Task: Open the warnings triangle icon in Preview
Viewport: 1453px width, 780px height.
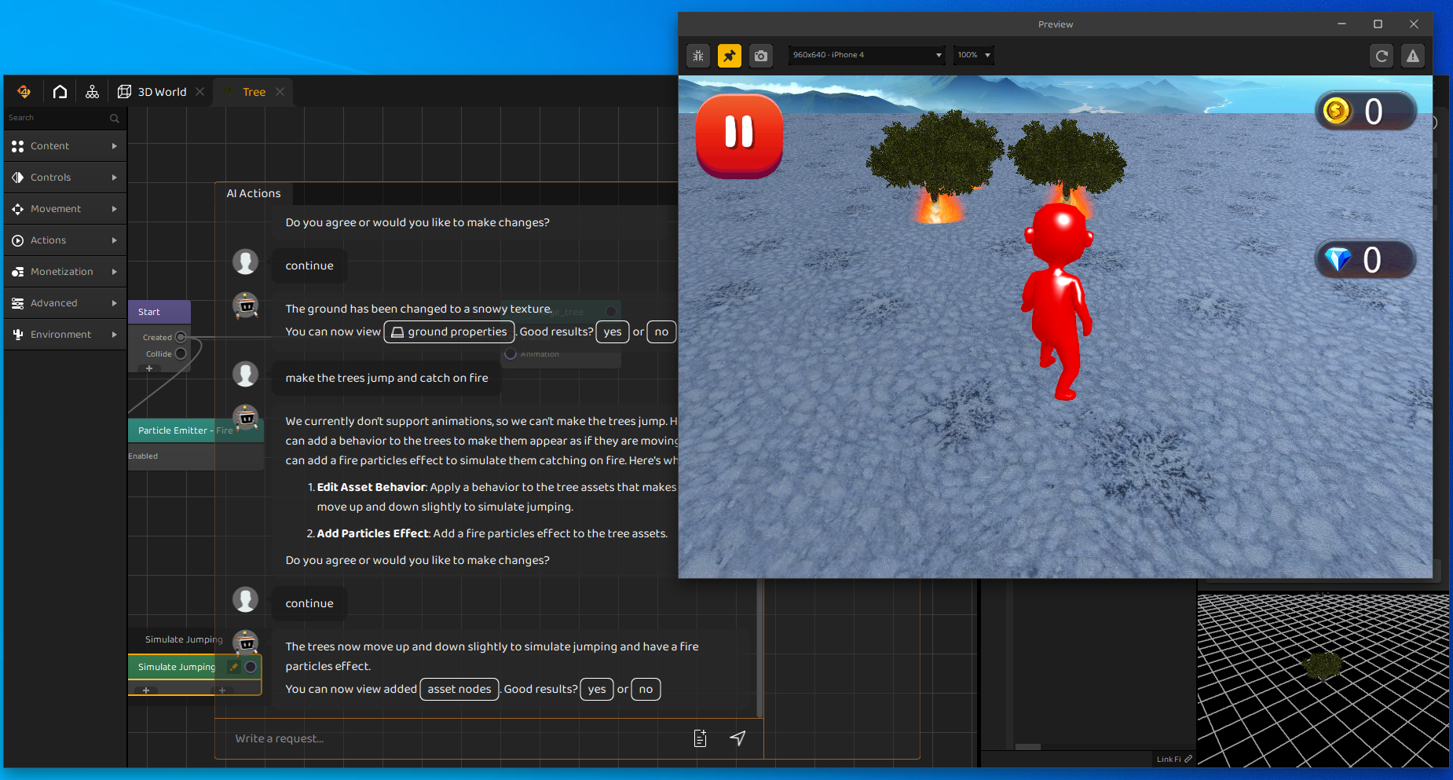Action: [1413, 56]
